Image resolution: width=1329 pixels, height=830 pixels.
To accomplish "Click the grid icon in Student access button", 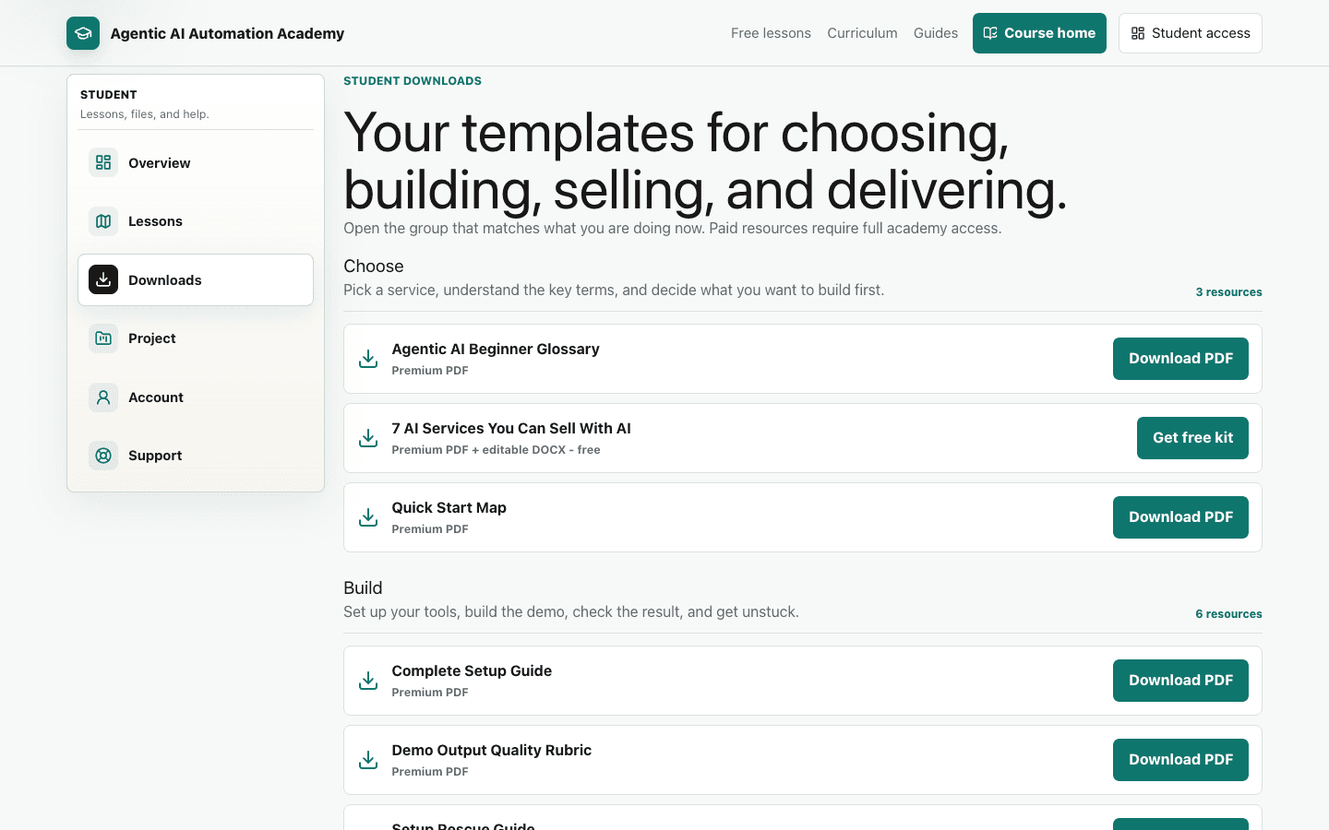I will pyautogui.click(x=1138, y=33).
